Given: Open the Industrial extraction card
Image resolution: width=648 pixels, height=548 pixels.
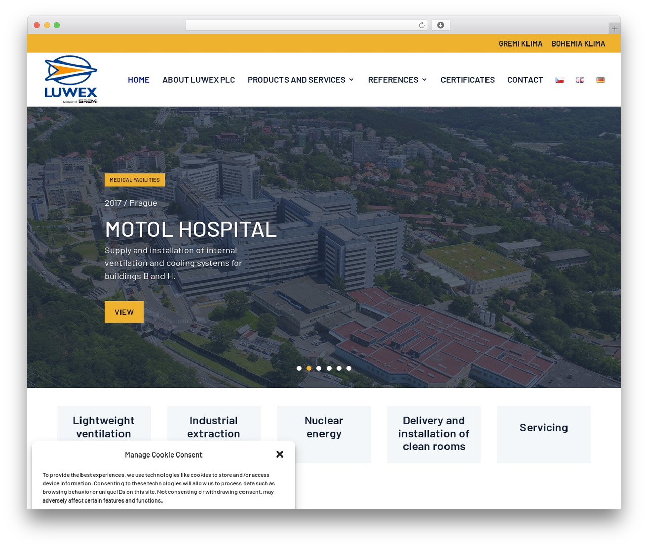Looking at the screenshot, I should point(214,427).
